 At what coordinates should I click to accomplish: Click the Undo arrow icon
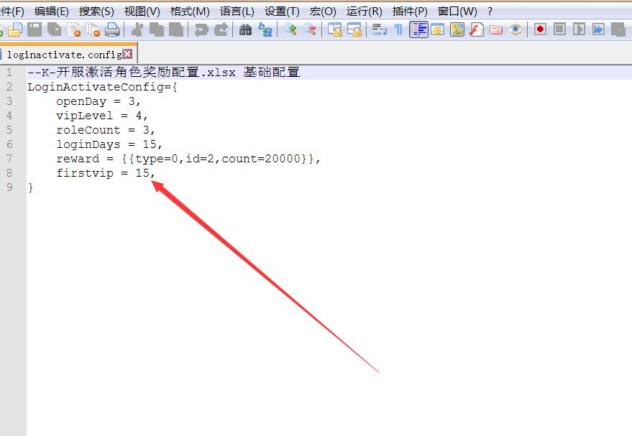201,29
